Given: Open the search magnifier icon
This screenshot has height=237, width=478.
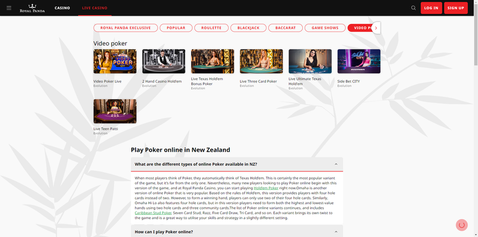Looking at the screenshot, I should tap(413, 8).
